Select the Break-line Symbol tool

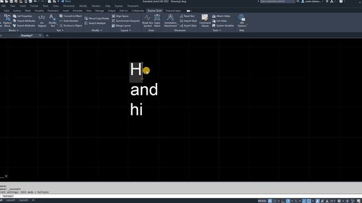click(147, 21)
